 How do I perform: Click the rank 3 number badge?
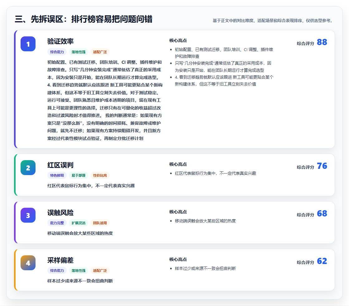28,215
